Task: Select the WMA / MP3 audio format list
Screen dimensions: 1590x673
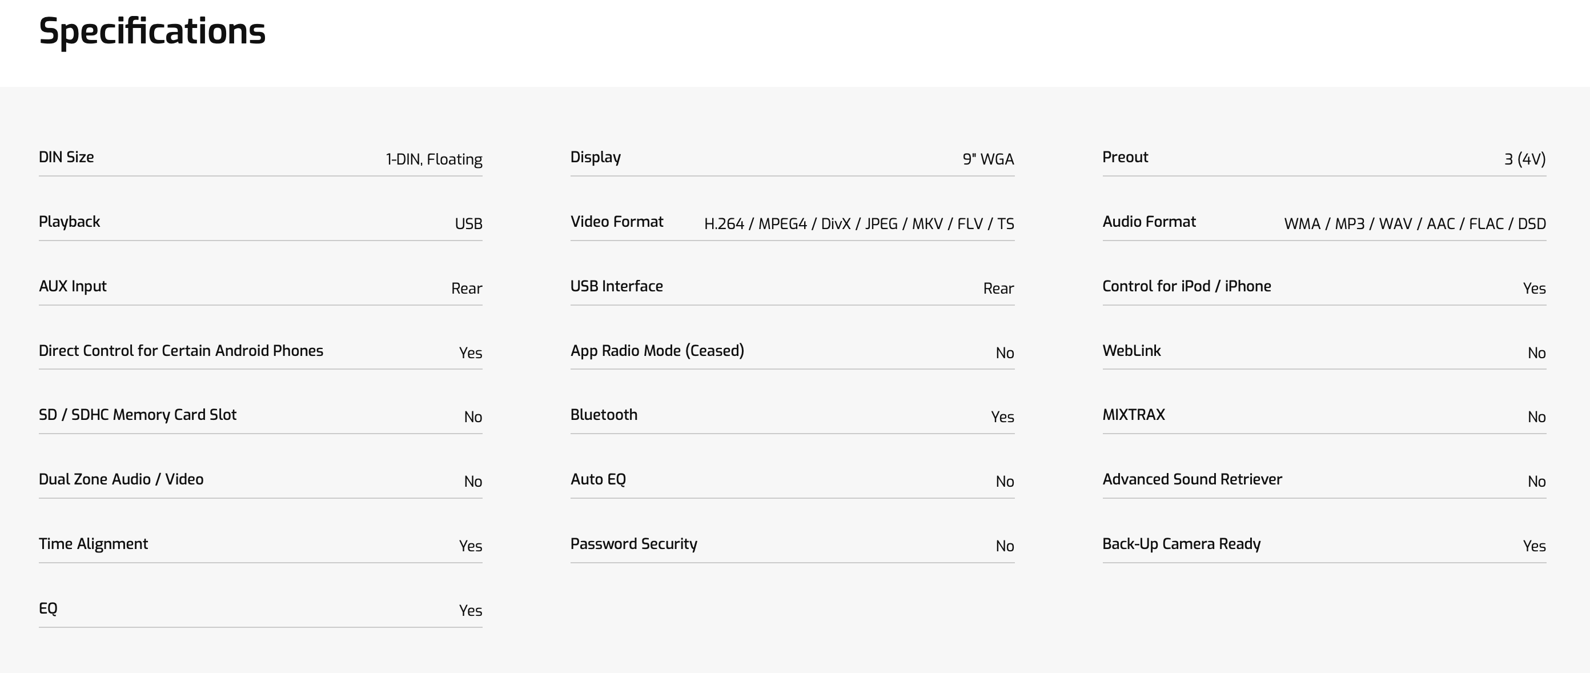Action: 1414,223
